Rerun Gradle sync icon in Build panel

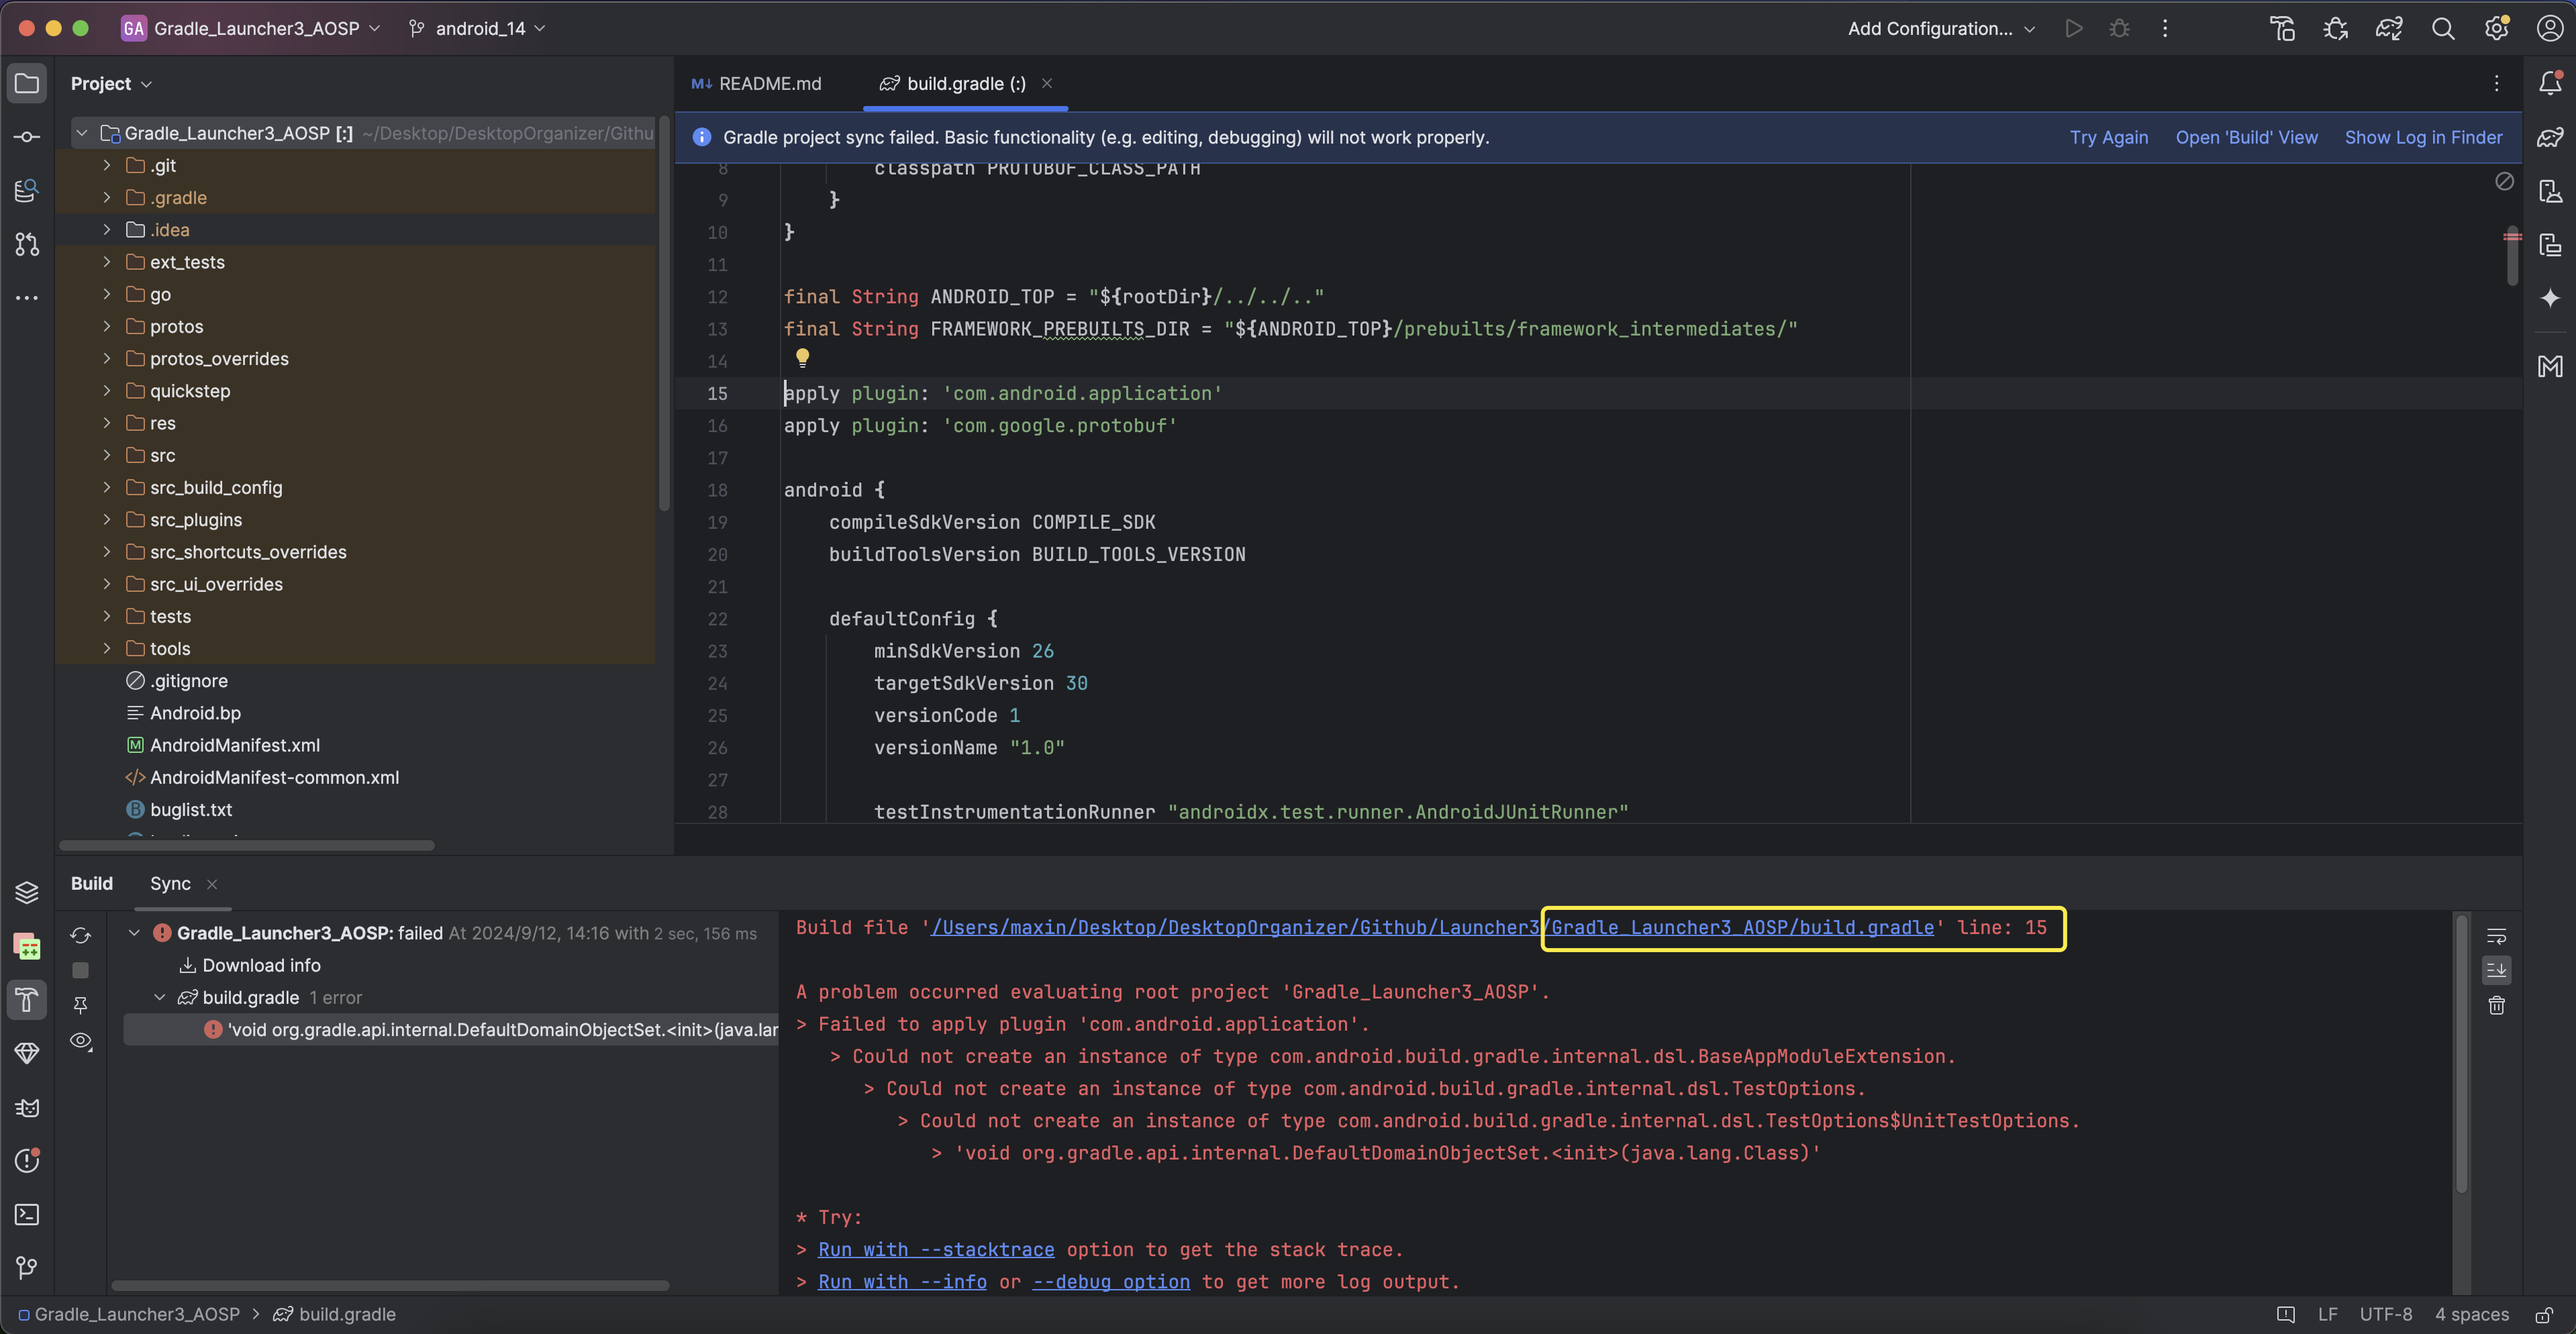tap(81, 935)
